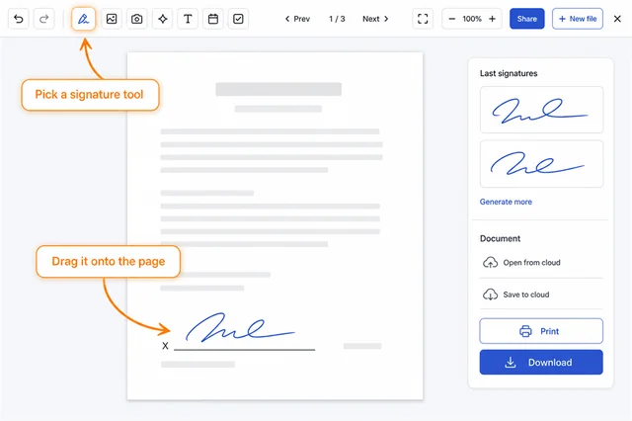Image resolution: width=632 pixels, height=421 pixels.
Task: Select the Text tool
Action: pyautogui.click(x=188, y=19)
